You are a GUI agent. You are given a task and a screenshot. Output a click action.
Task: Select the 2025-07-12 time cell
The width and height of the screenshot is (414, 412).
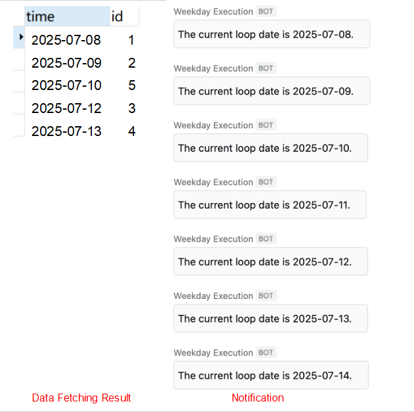(x=66, y=108)
